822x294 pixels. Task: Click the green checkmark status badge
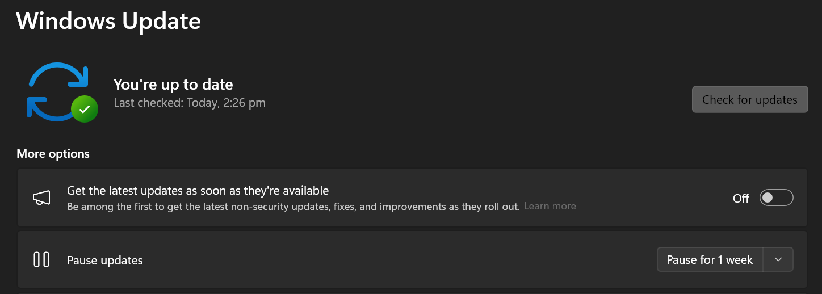pyautogui.click(x=85, y=109)
